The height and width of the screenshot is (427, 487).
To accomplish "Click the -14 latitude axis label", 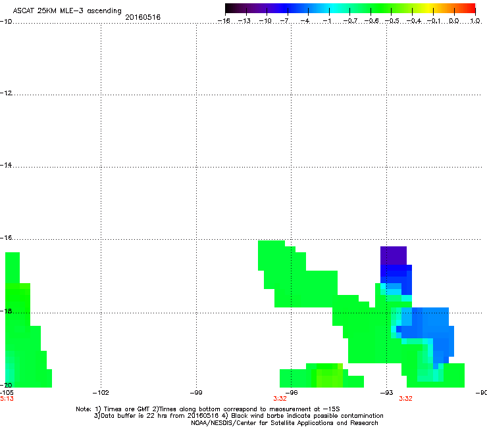I will [x=6, y=165].
